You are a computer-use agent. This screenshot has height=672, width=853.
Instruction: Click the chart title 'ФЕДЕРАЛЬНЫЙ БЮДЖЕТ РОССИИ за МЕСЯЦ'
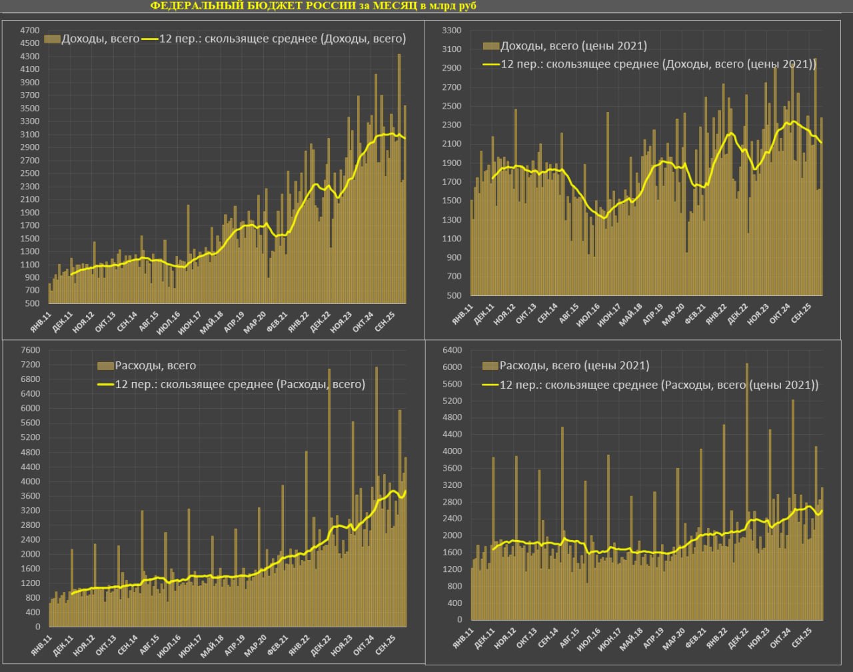[x=313, y=6]
